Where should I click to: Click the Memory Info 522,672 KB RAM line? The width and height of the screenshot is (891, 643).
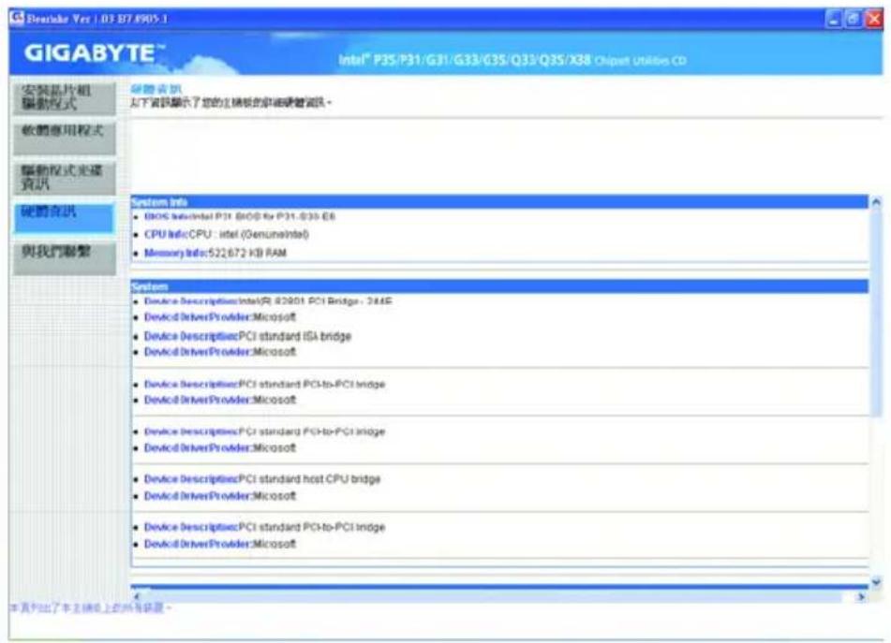tap(215, 253)
